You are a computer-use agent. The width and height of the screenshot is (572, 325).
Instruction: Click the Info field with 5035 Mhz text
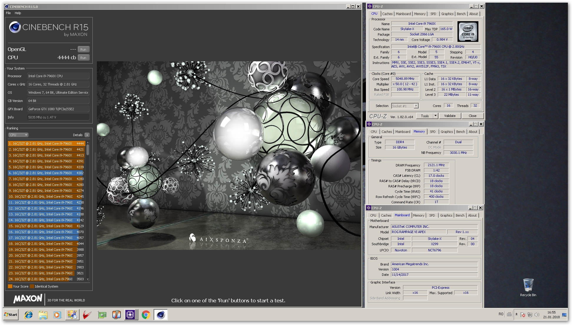pyautogui.click(x=58, y=117)
